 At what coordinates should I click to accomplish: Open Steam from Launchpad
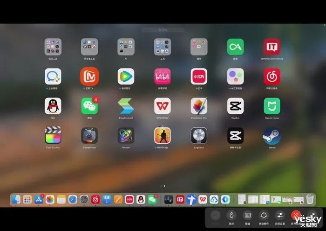[272, 135]
